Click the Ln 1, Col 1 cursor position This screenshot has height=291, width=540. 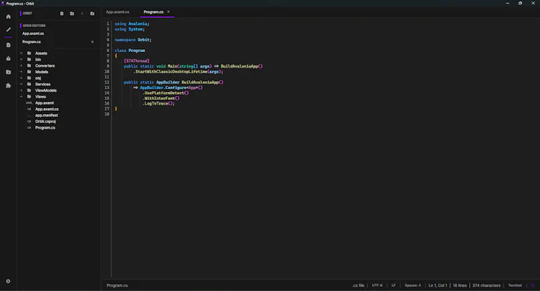click(x=437, y=285)
